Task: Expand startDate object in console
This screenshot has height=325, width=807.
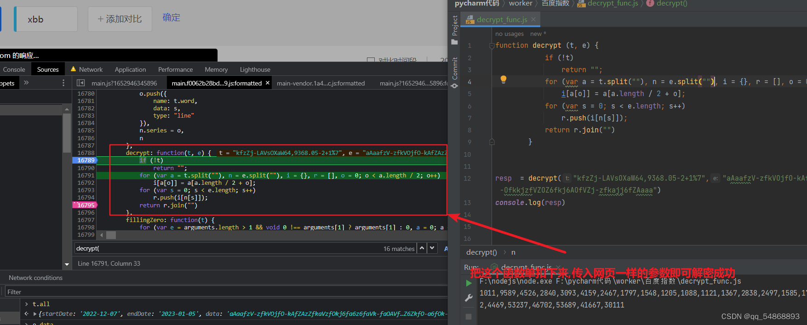Action: click(x=35, y=314)
